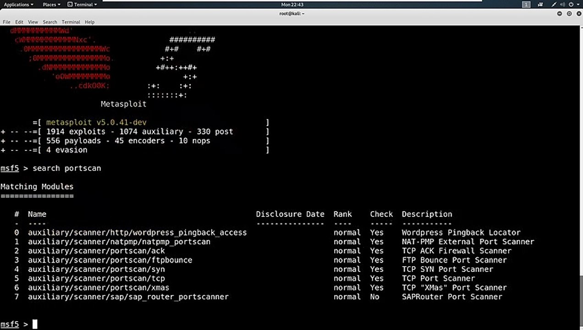Viewport: 583px width, 330px height.
Task: Open the volume speaker icon
Action: click(563, 5)
